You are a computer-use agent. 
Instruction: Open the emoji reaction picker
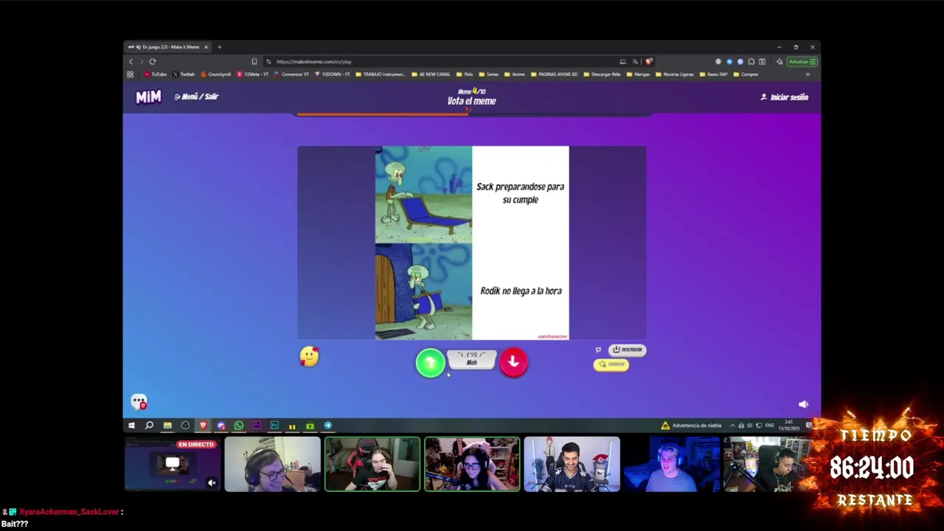tap(309, 357)
